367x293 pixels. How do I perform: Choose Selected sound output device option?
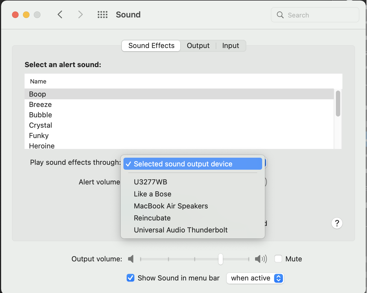193,164
